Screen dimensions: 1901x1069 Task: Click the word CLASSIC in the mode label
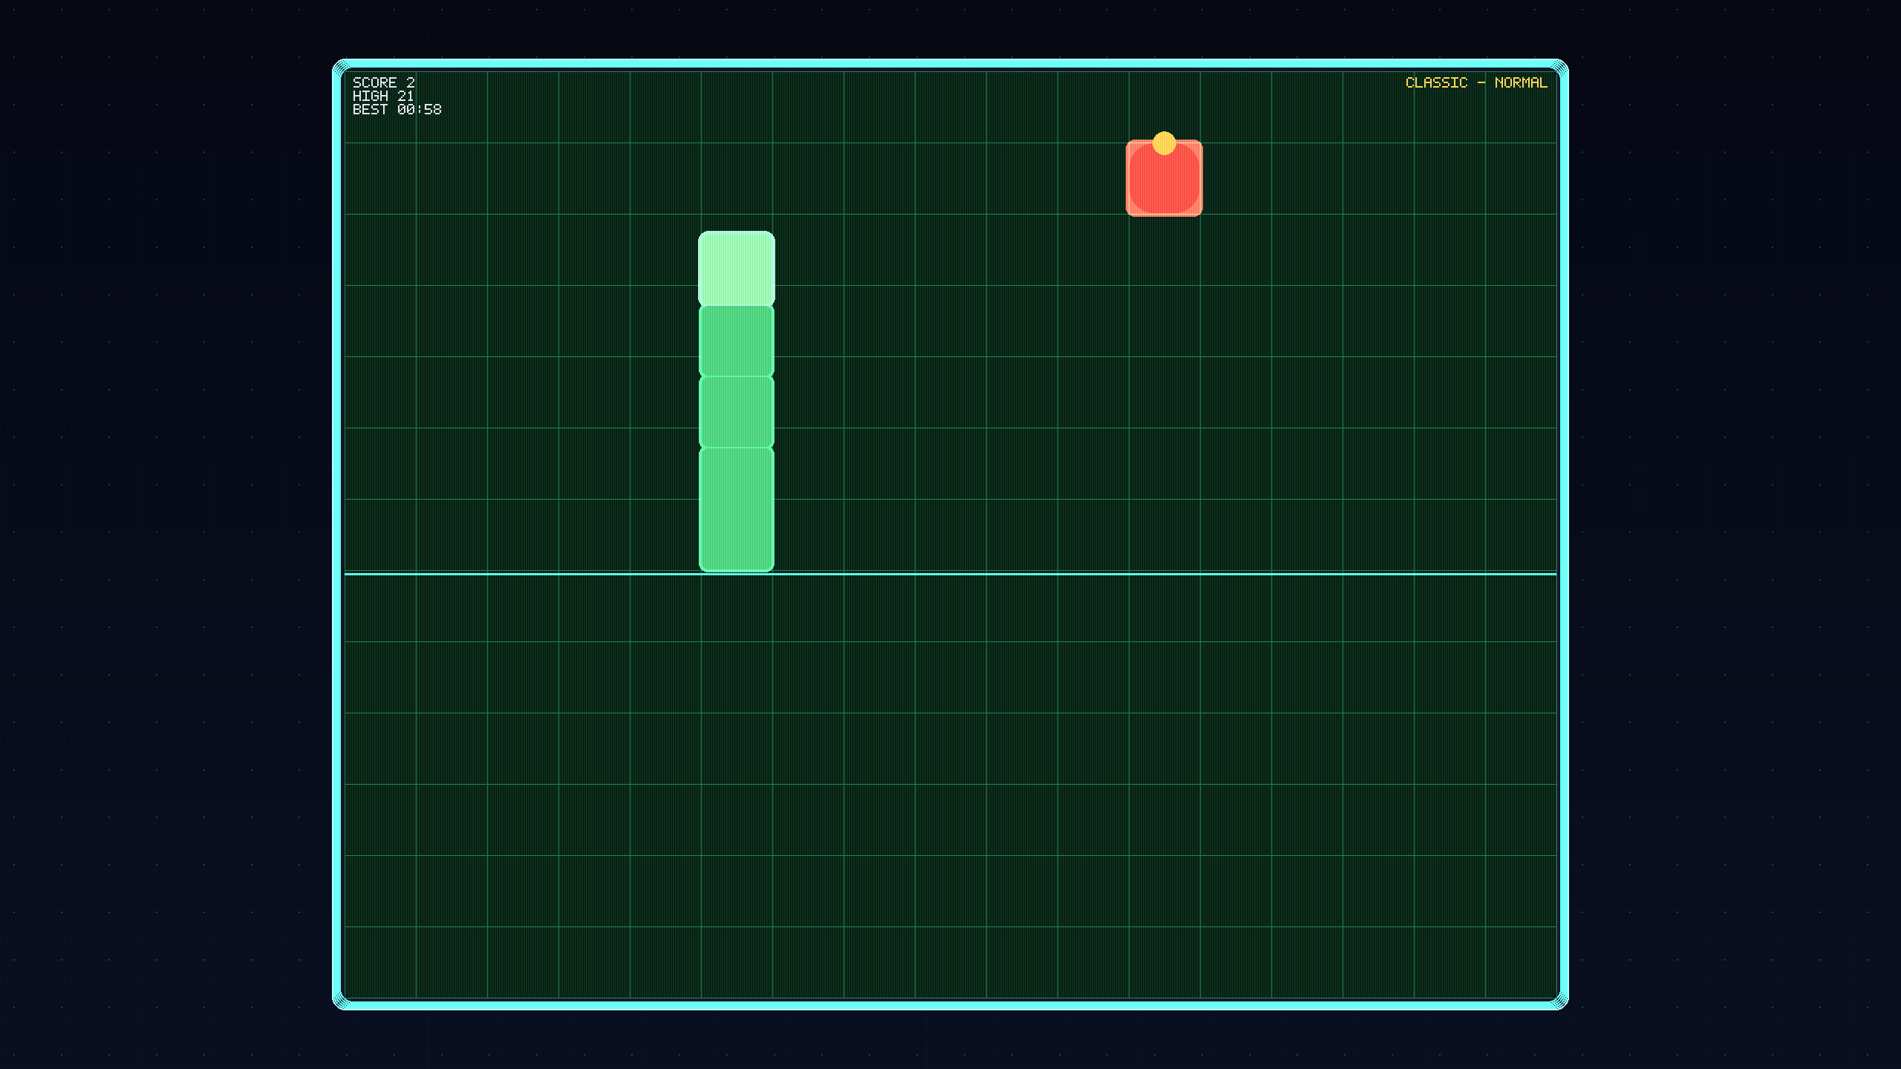coord(1436,82)
